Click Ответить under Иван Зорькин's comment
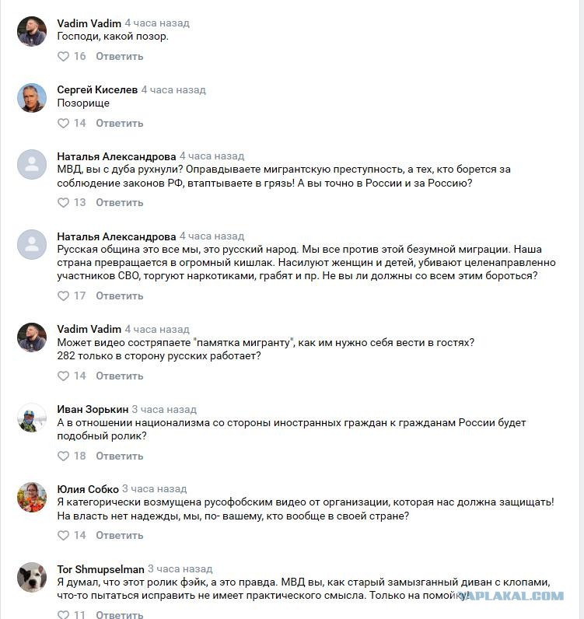This screenshot has height=619, width=584. (x=120, y=456)
